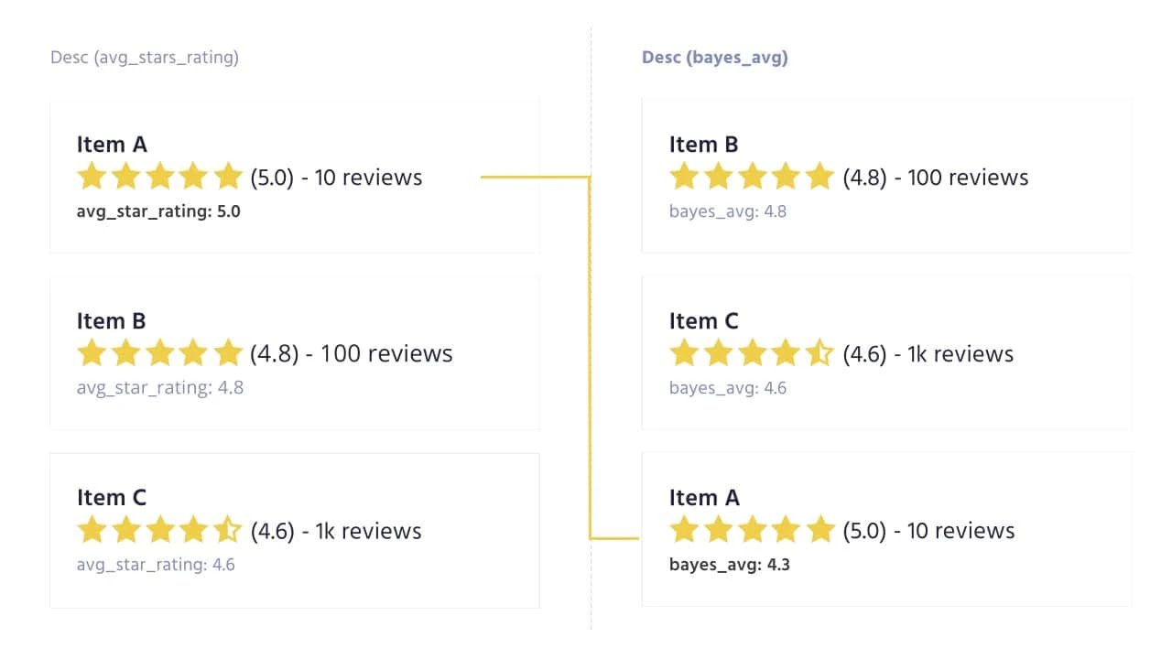Click the third star of left Item A

coord(159,176)
